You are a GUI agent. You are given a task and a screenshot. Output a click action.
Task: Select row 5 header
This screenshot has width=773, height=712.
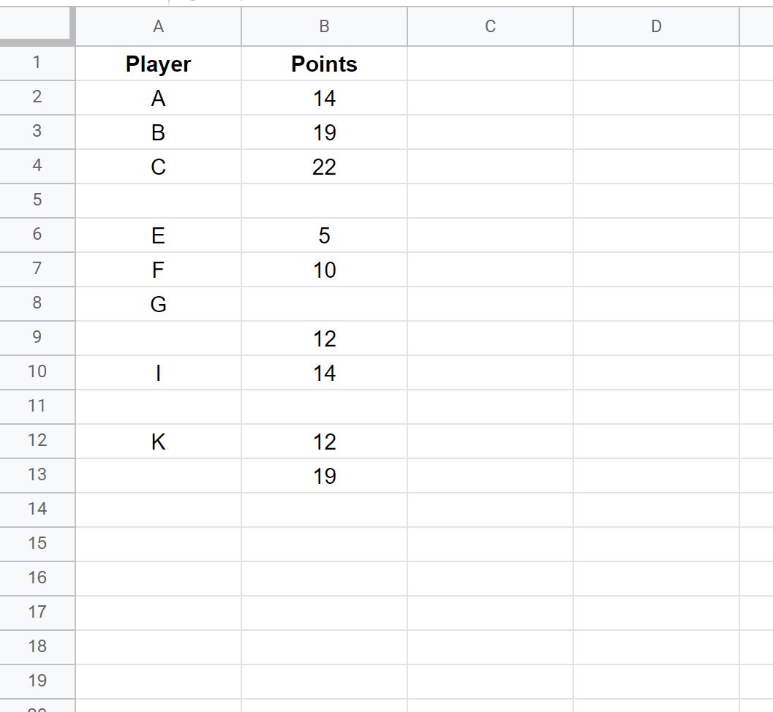click(37, 200)
